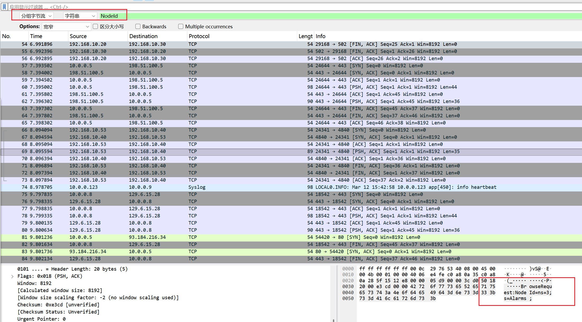Check the Multiple occurrences option
Viewport: 582px width, 322px height.
coord(181,26)
